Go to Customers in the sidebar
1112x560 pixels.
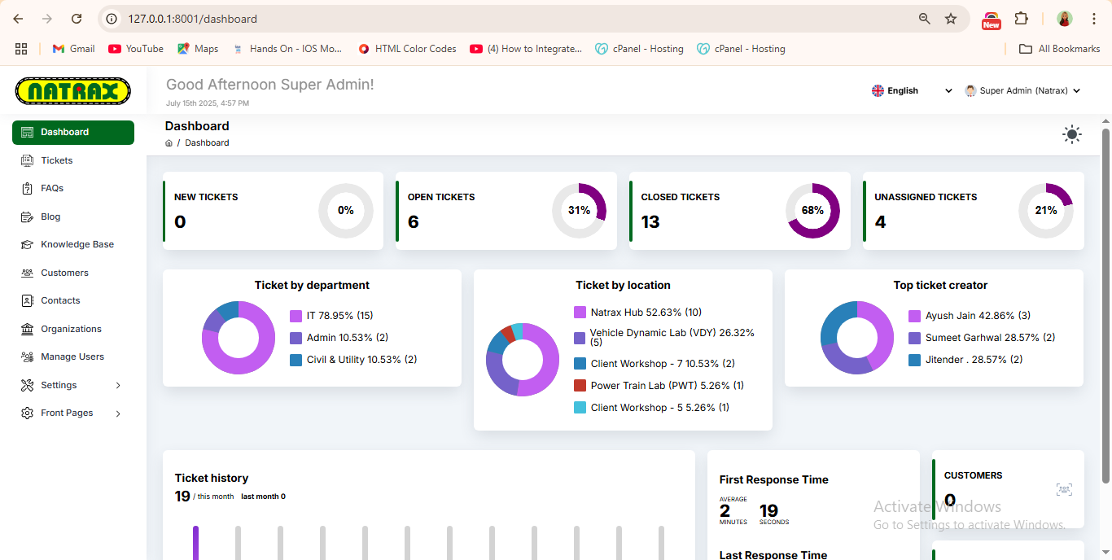(x=64, y=273)
